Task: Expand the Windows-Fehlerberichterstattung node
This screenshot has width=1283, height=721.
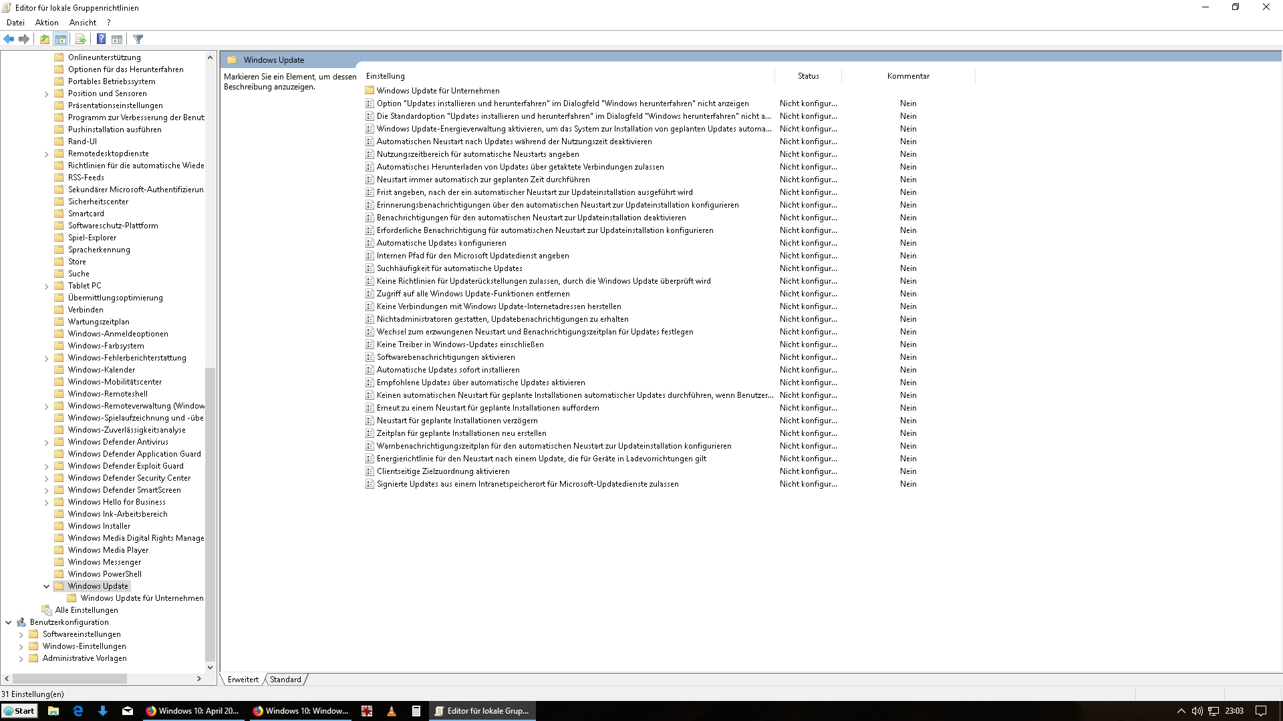Action: tap(46, 358)
